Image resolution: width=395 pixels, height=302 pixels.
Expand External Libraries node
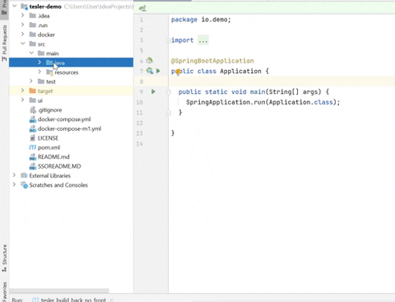coord(15,175)
